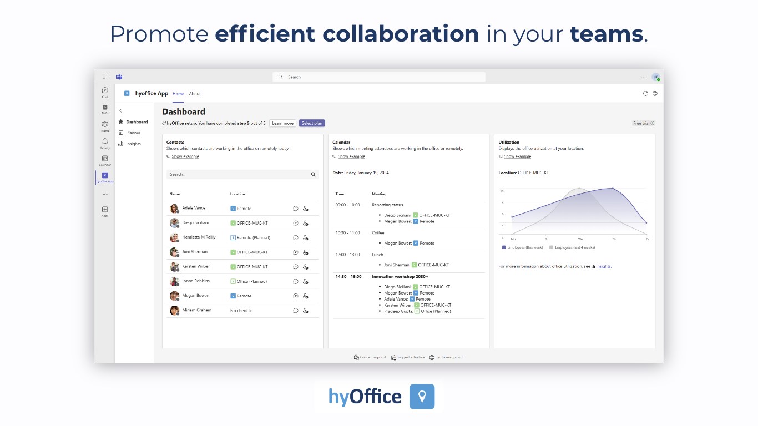The height and width of the screenshot is (426, 758).
Task: Click the Free trial info badge
Action: pyautogui.click(x=644, y=123)
